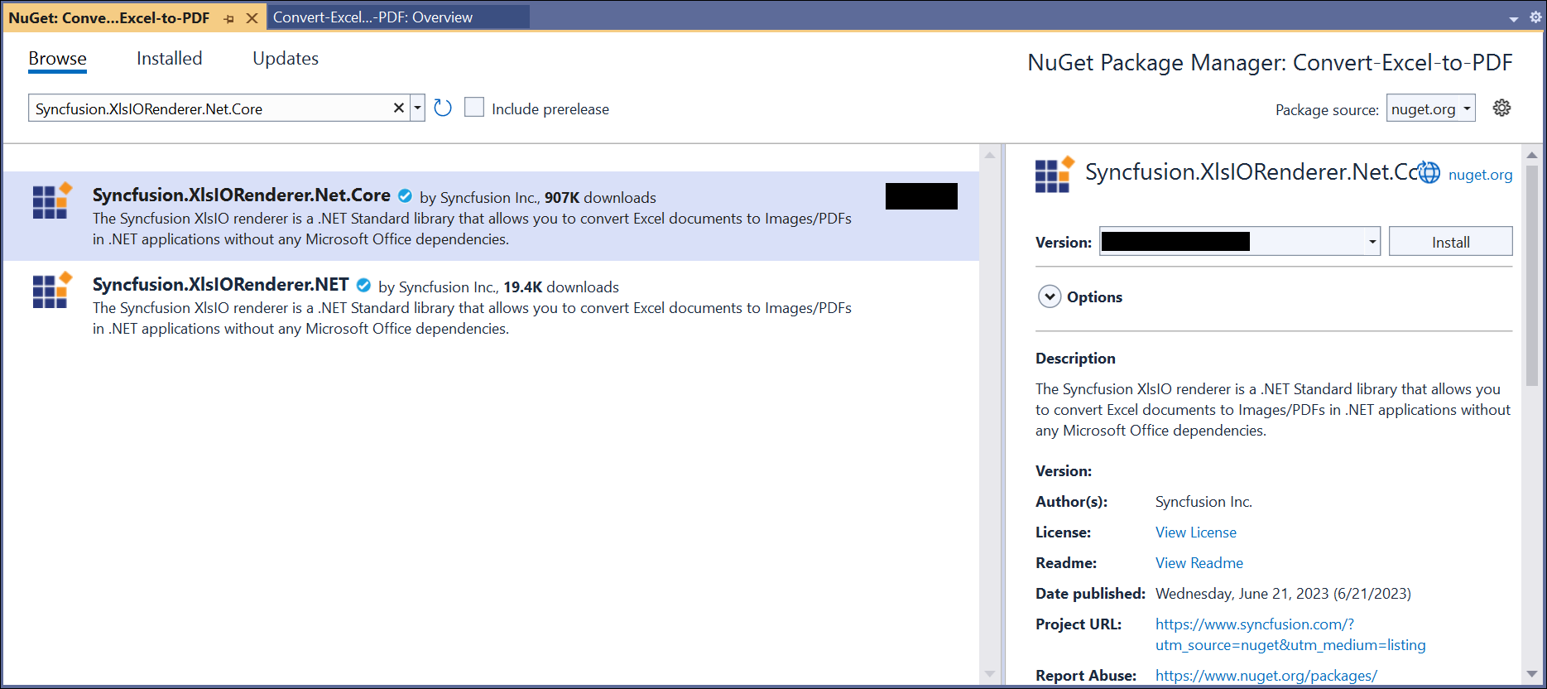Click verified badge on Syncfusion.XlsIORenderer.Net.Core
This screenshot has width=1547, height=689.
405,196
